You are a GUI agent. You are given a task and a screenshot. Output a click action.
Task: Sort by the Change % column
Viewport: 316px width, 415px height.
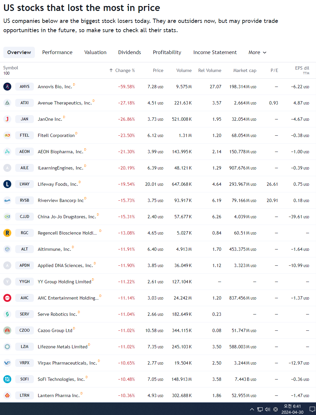[x=125, y=70]
